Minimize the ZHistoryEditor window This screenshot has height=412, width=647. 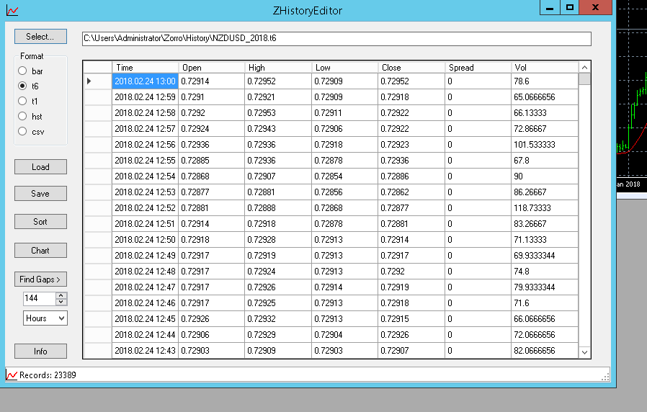coord(550,7)
